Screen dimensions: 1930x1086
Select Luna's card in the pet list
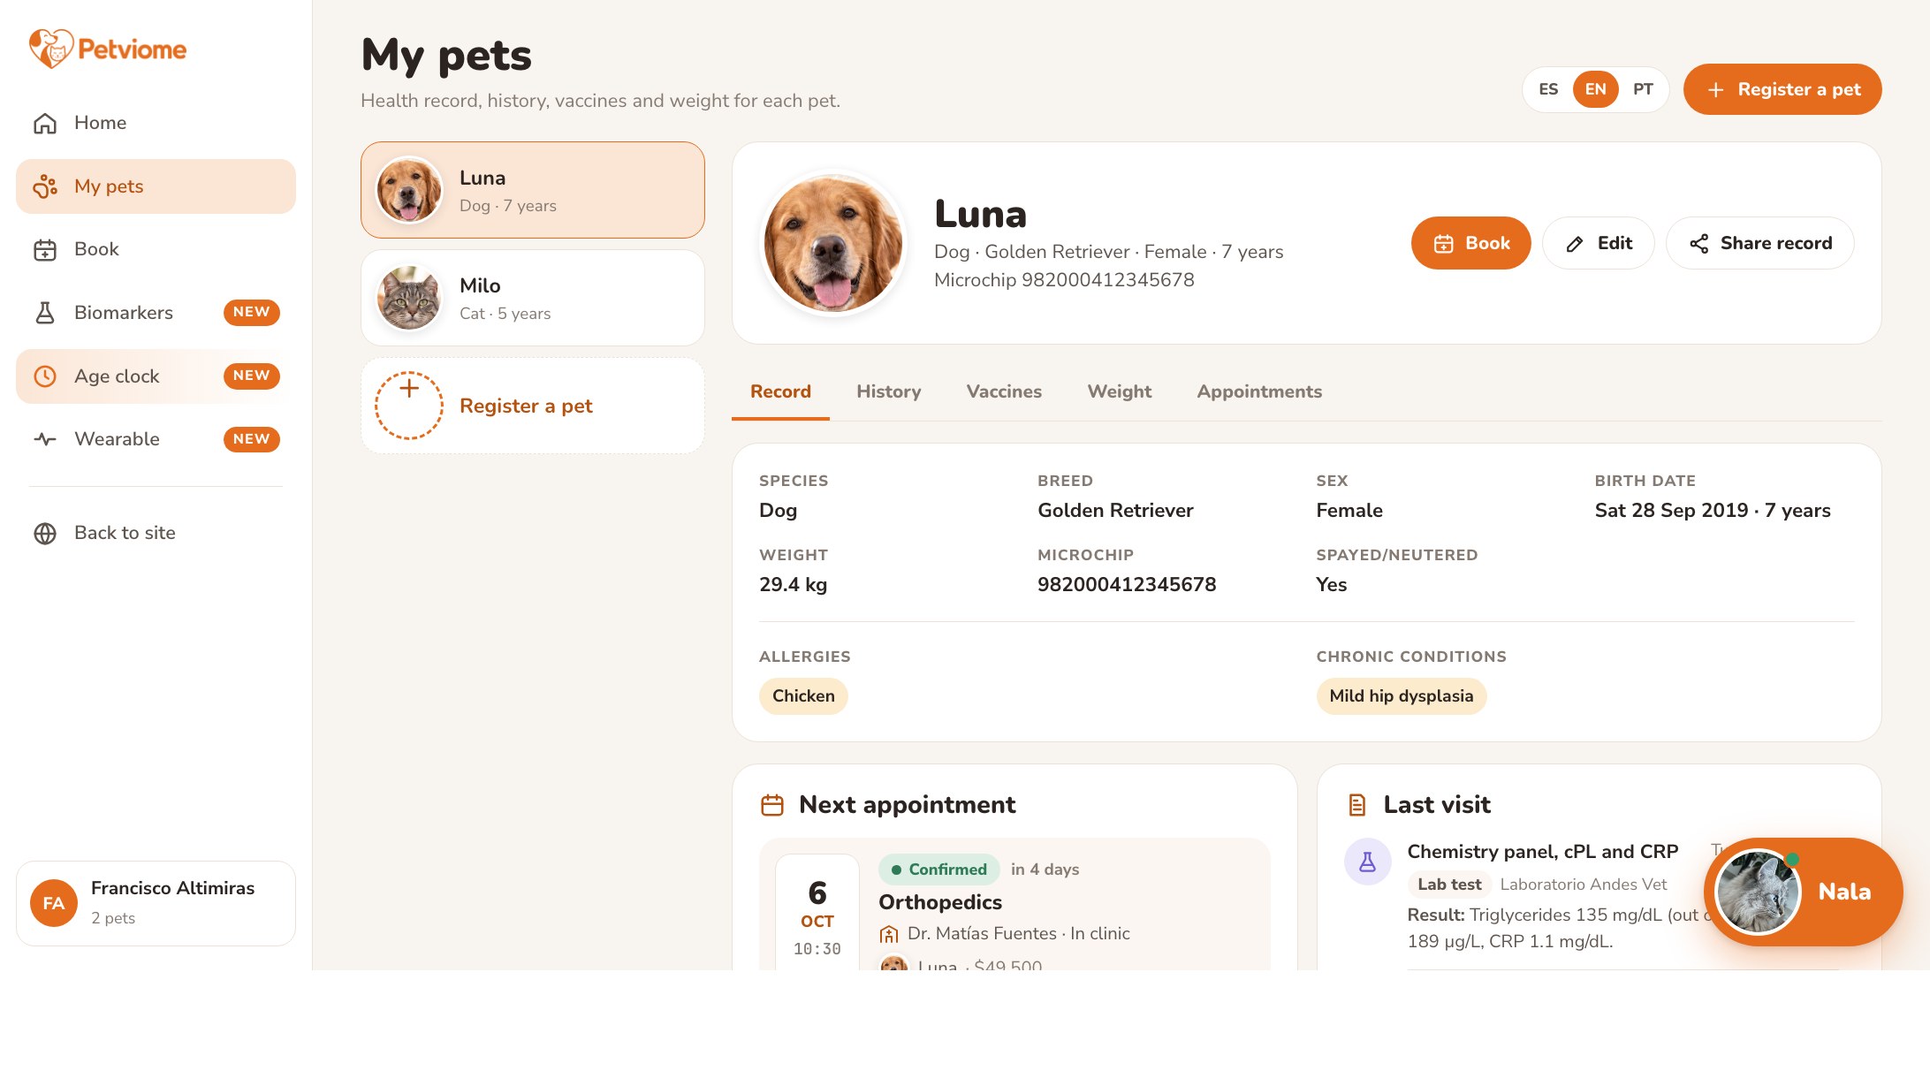[533, 190]
